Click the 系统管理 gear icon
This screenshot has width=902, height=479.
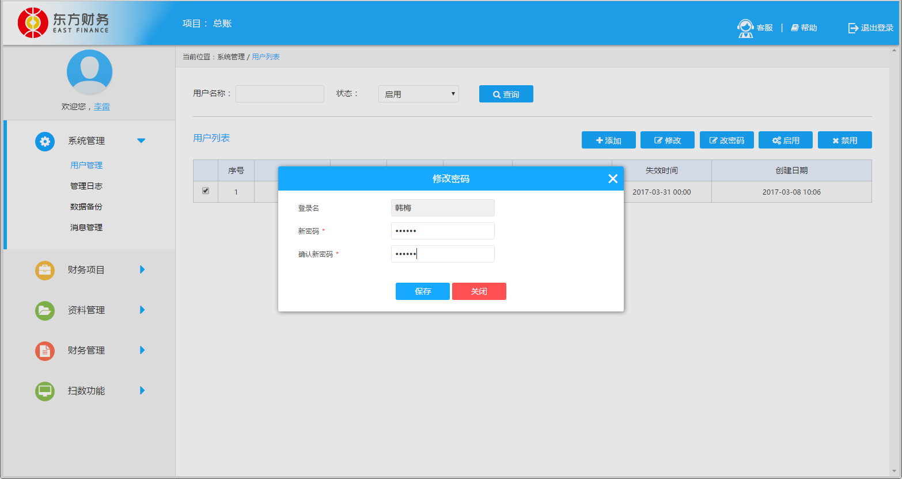click(45, 141)
